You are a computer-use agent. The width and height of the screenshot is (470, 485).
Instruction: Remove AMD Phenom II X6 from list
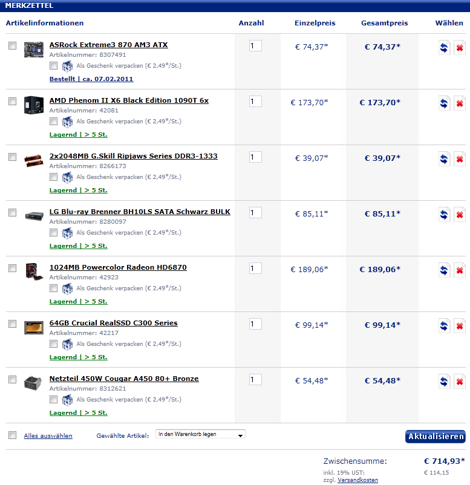(x=460, y=103)
